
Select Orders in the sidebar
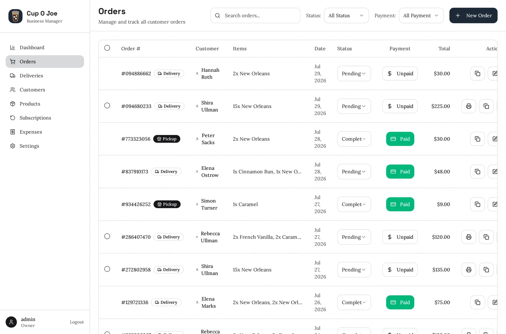[45, 62]
